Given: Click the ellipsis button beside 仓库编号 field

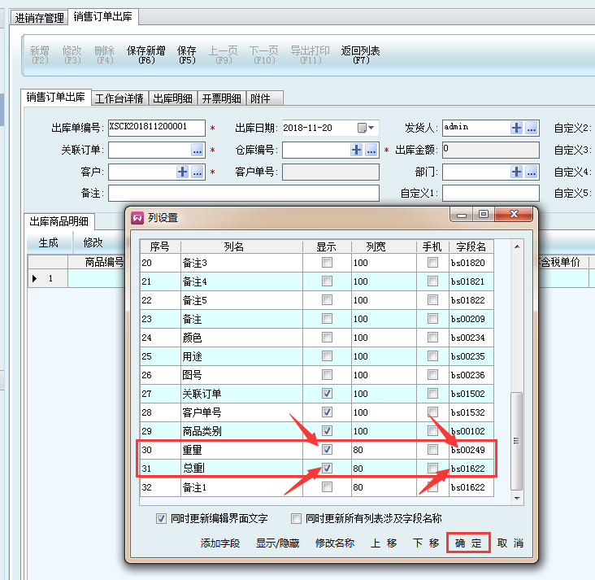Looking at the screenshot, I should [x=371, y=150].
